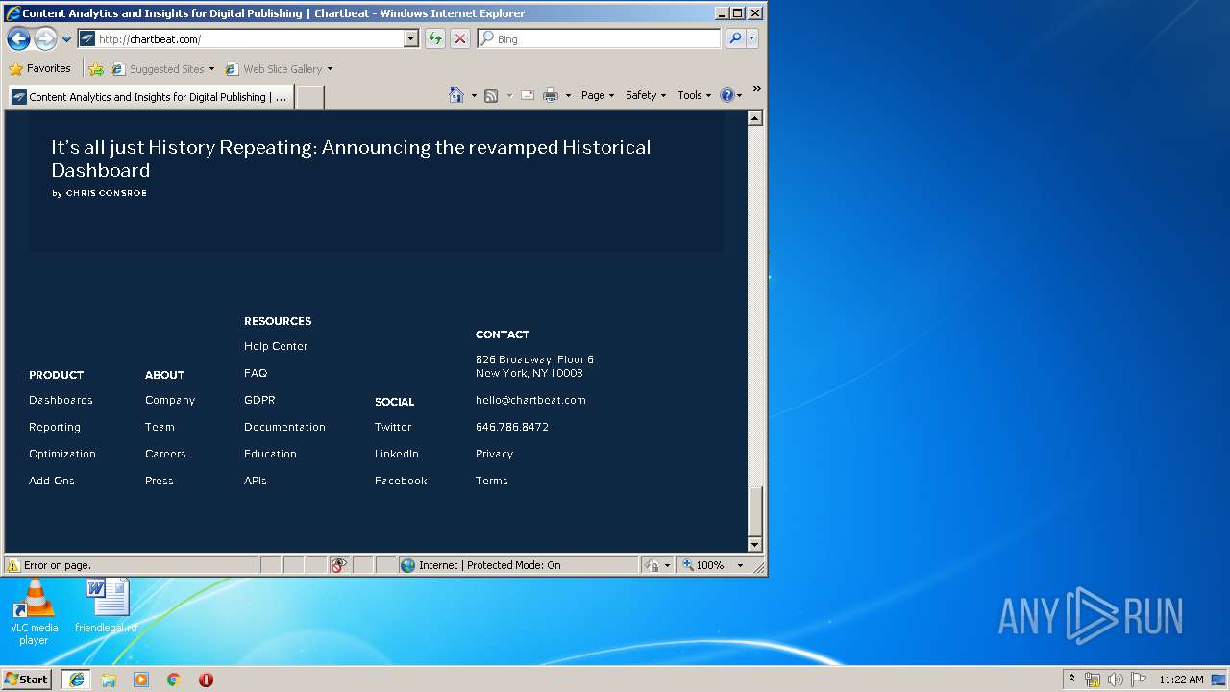Open Facebook social link
This screenshot has height=692, width=1230.
point(401,481)
